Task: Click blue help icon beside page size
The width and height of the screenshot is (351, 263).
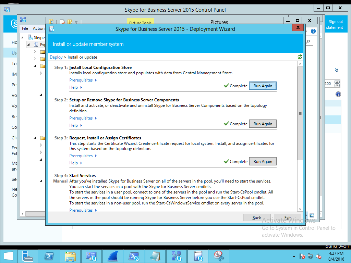Action: 338,94
